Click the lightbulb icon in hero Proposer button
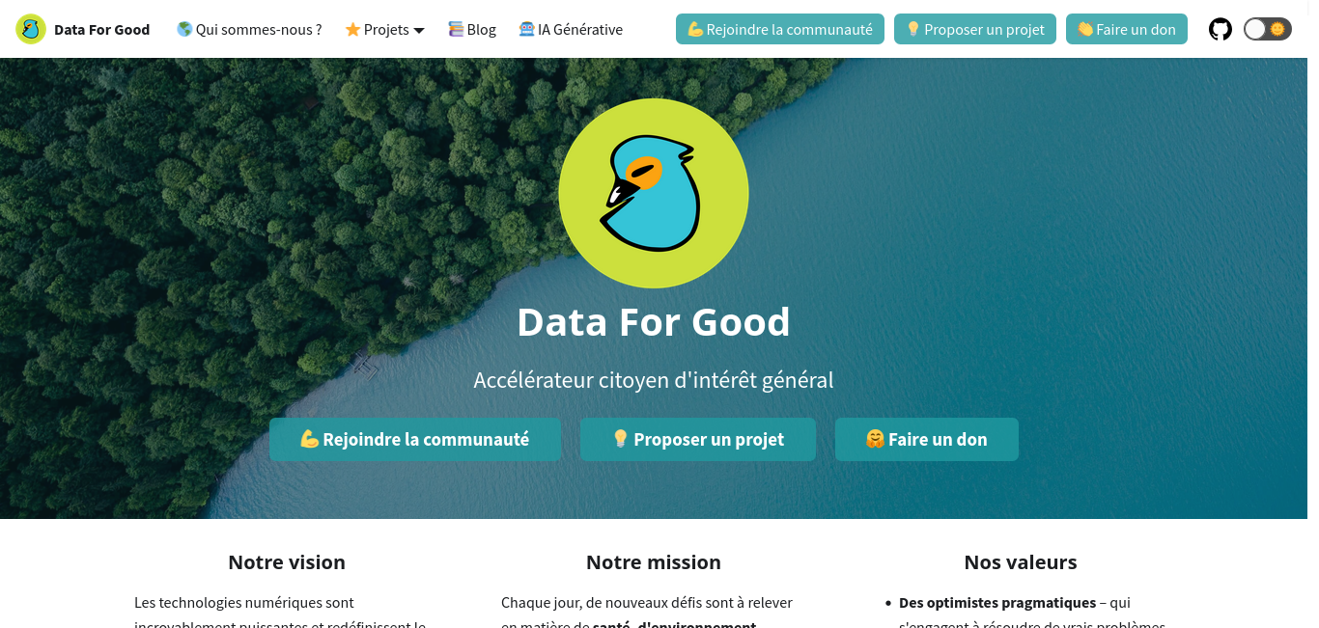Screen dimensions: 1319x628 point(621,439)
